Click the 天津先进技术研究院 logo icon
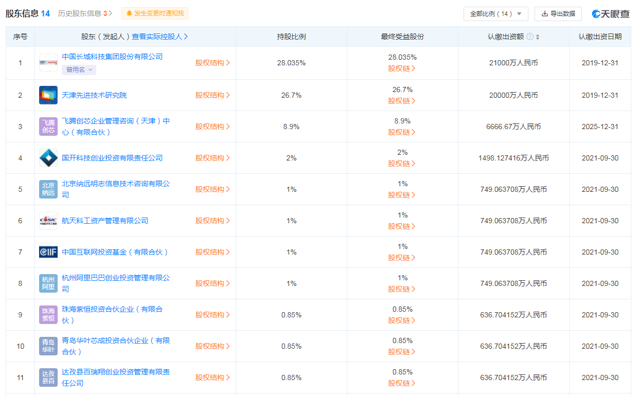638x396 pixels. pyautogui.click(x=48, y=95)
